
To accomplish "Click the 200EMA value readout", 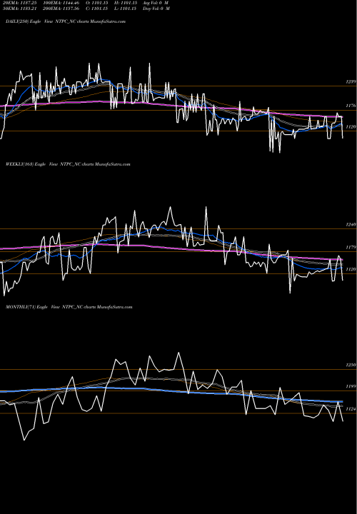I will point(61,9).
